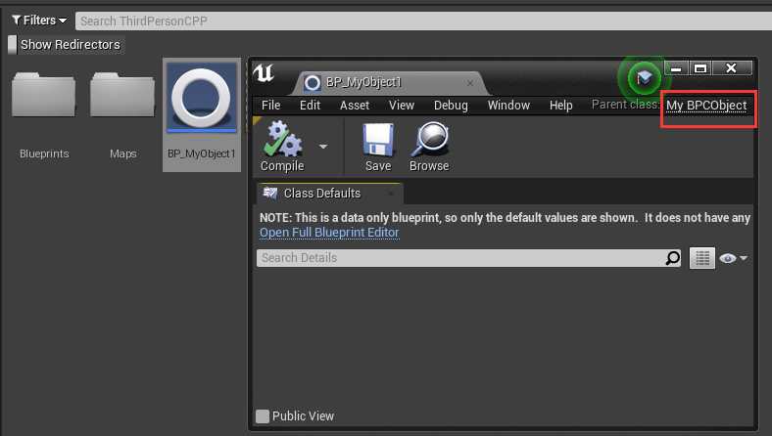Close the blueprint editor window

tap(732, 68)
